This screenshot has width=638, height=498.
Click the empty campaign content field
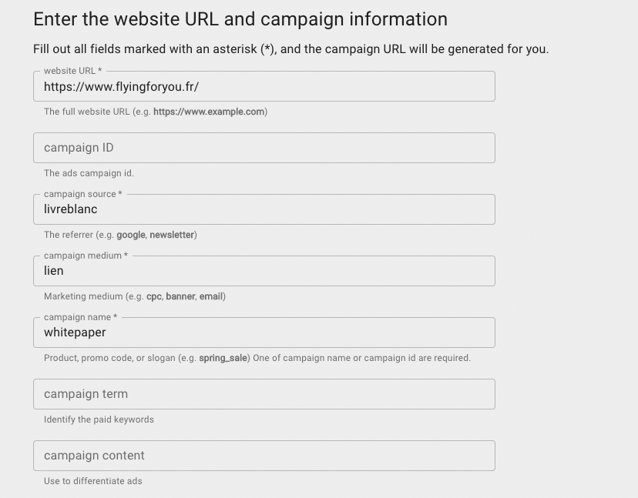(264, 456)
